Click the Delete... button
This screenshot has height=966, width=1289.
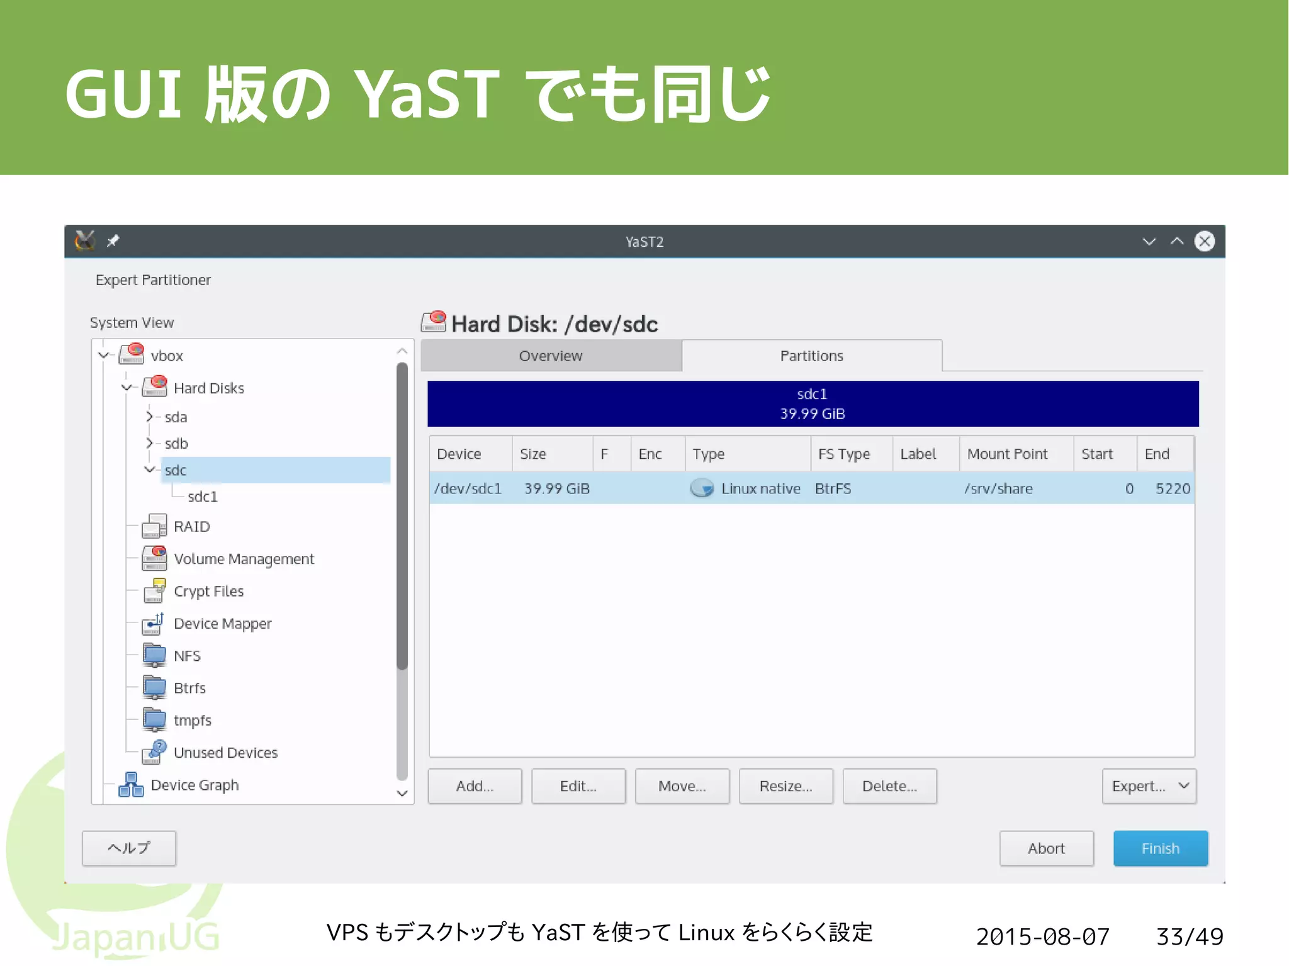point(890,786)
